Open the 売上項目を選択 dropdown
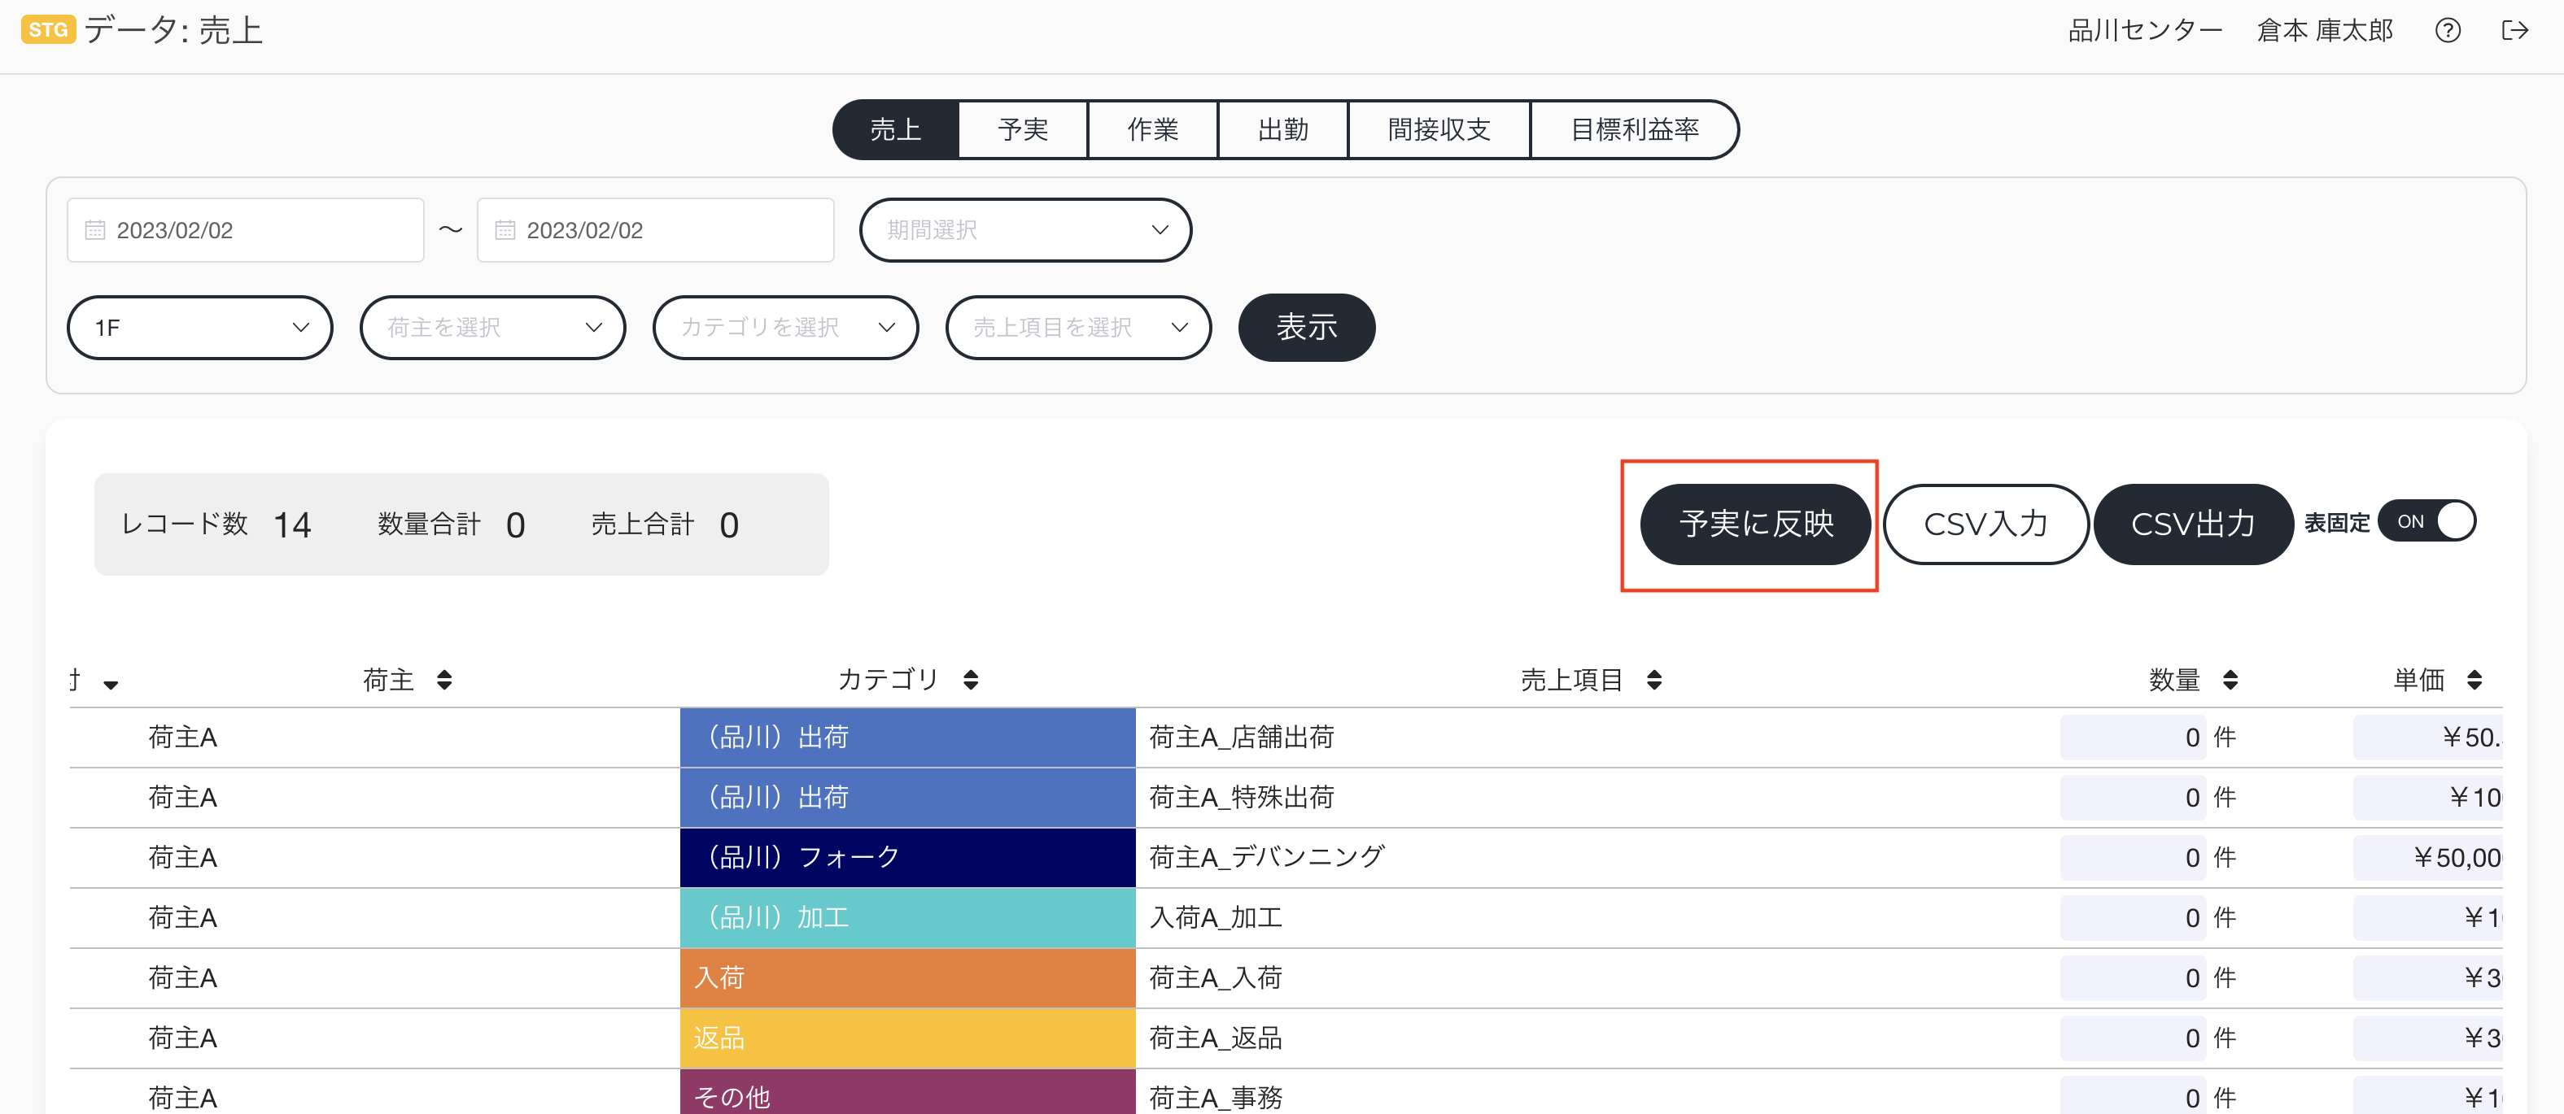The image size is (2564, 1114). click(x=1078, y=327)
